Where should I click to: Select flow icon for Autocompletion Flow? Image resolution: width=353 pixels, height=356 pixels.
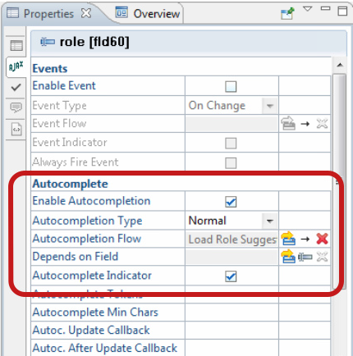coord(288,239)
